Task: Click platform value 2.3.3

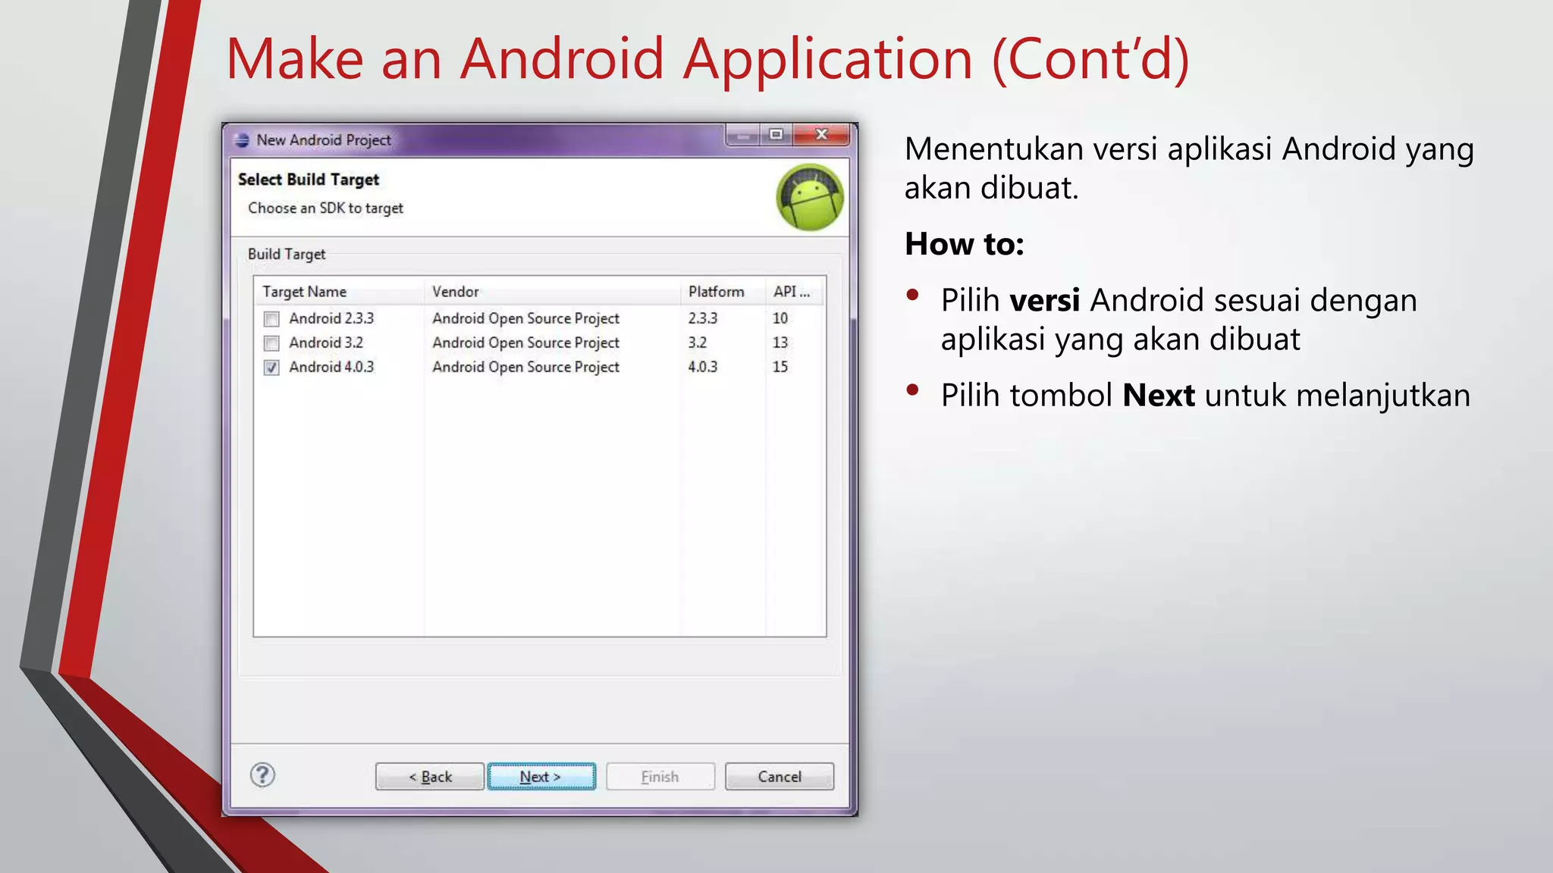Action: pyautogui.click(x=703, y=318)
